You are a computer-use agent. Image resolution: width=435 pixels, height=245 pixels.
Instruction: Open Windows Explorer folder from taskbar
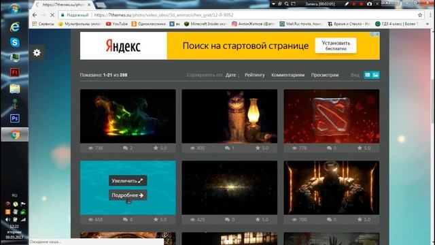(15, 88)
